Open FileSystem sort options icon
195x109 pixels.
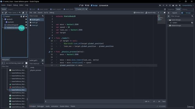[x=27, y=67]
